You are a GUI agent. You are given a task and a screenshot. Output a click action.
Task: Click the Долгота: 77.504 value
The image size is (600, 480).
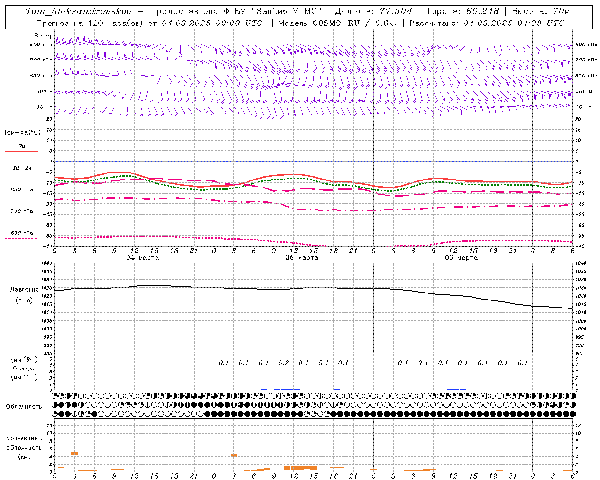click(x=374, y=11)
